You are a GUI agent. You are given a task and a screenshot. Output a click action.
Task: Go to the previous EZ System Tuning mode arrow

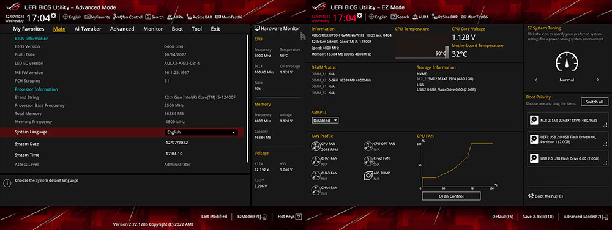(x=536, y=80)
